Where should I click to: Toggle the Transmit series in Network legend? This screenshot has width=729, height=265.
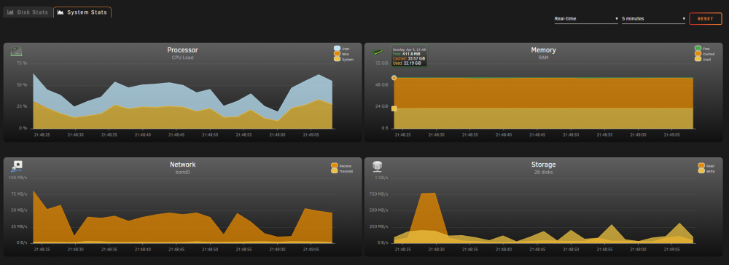(342, 171)
